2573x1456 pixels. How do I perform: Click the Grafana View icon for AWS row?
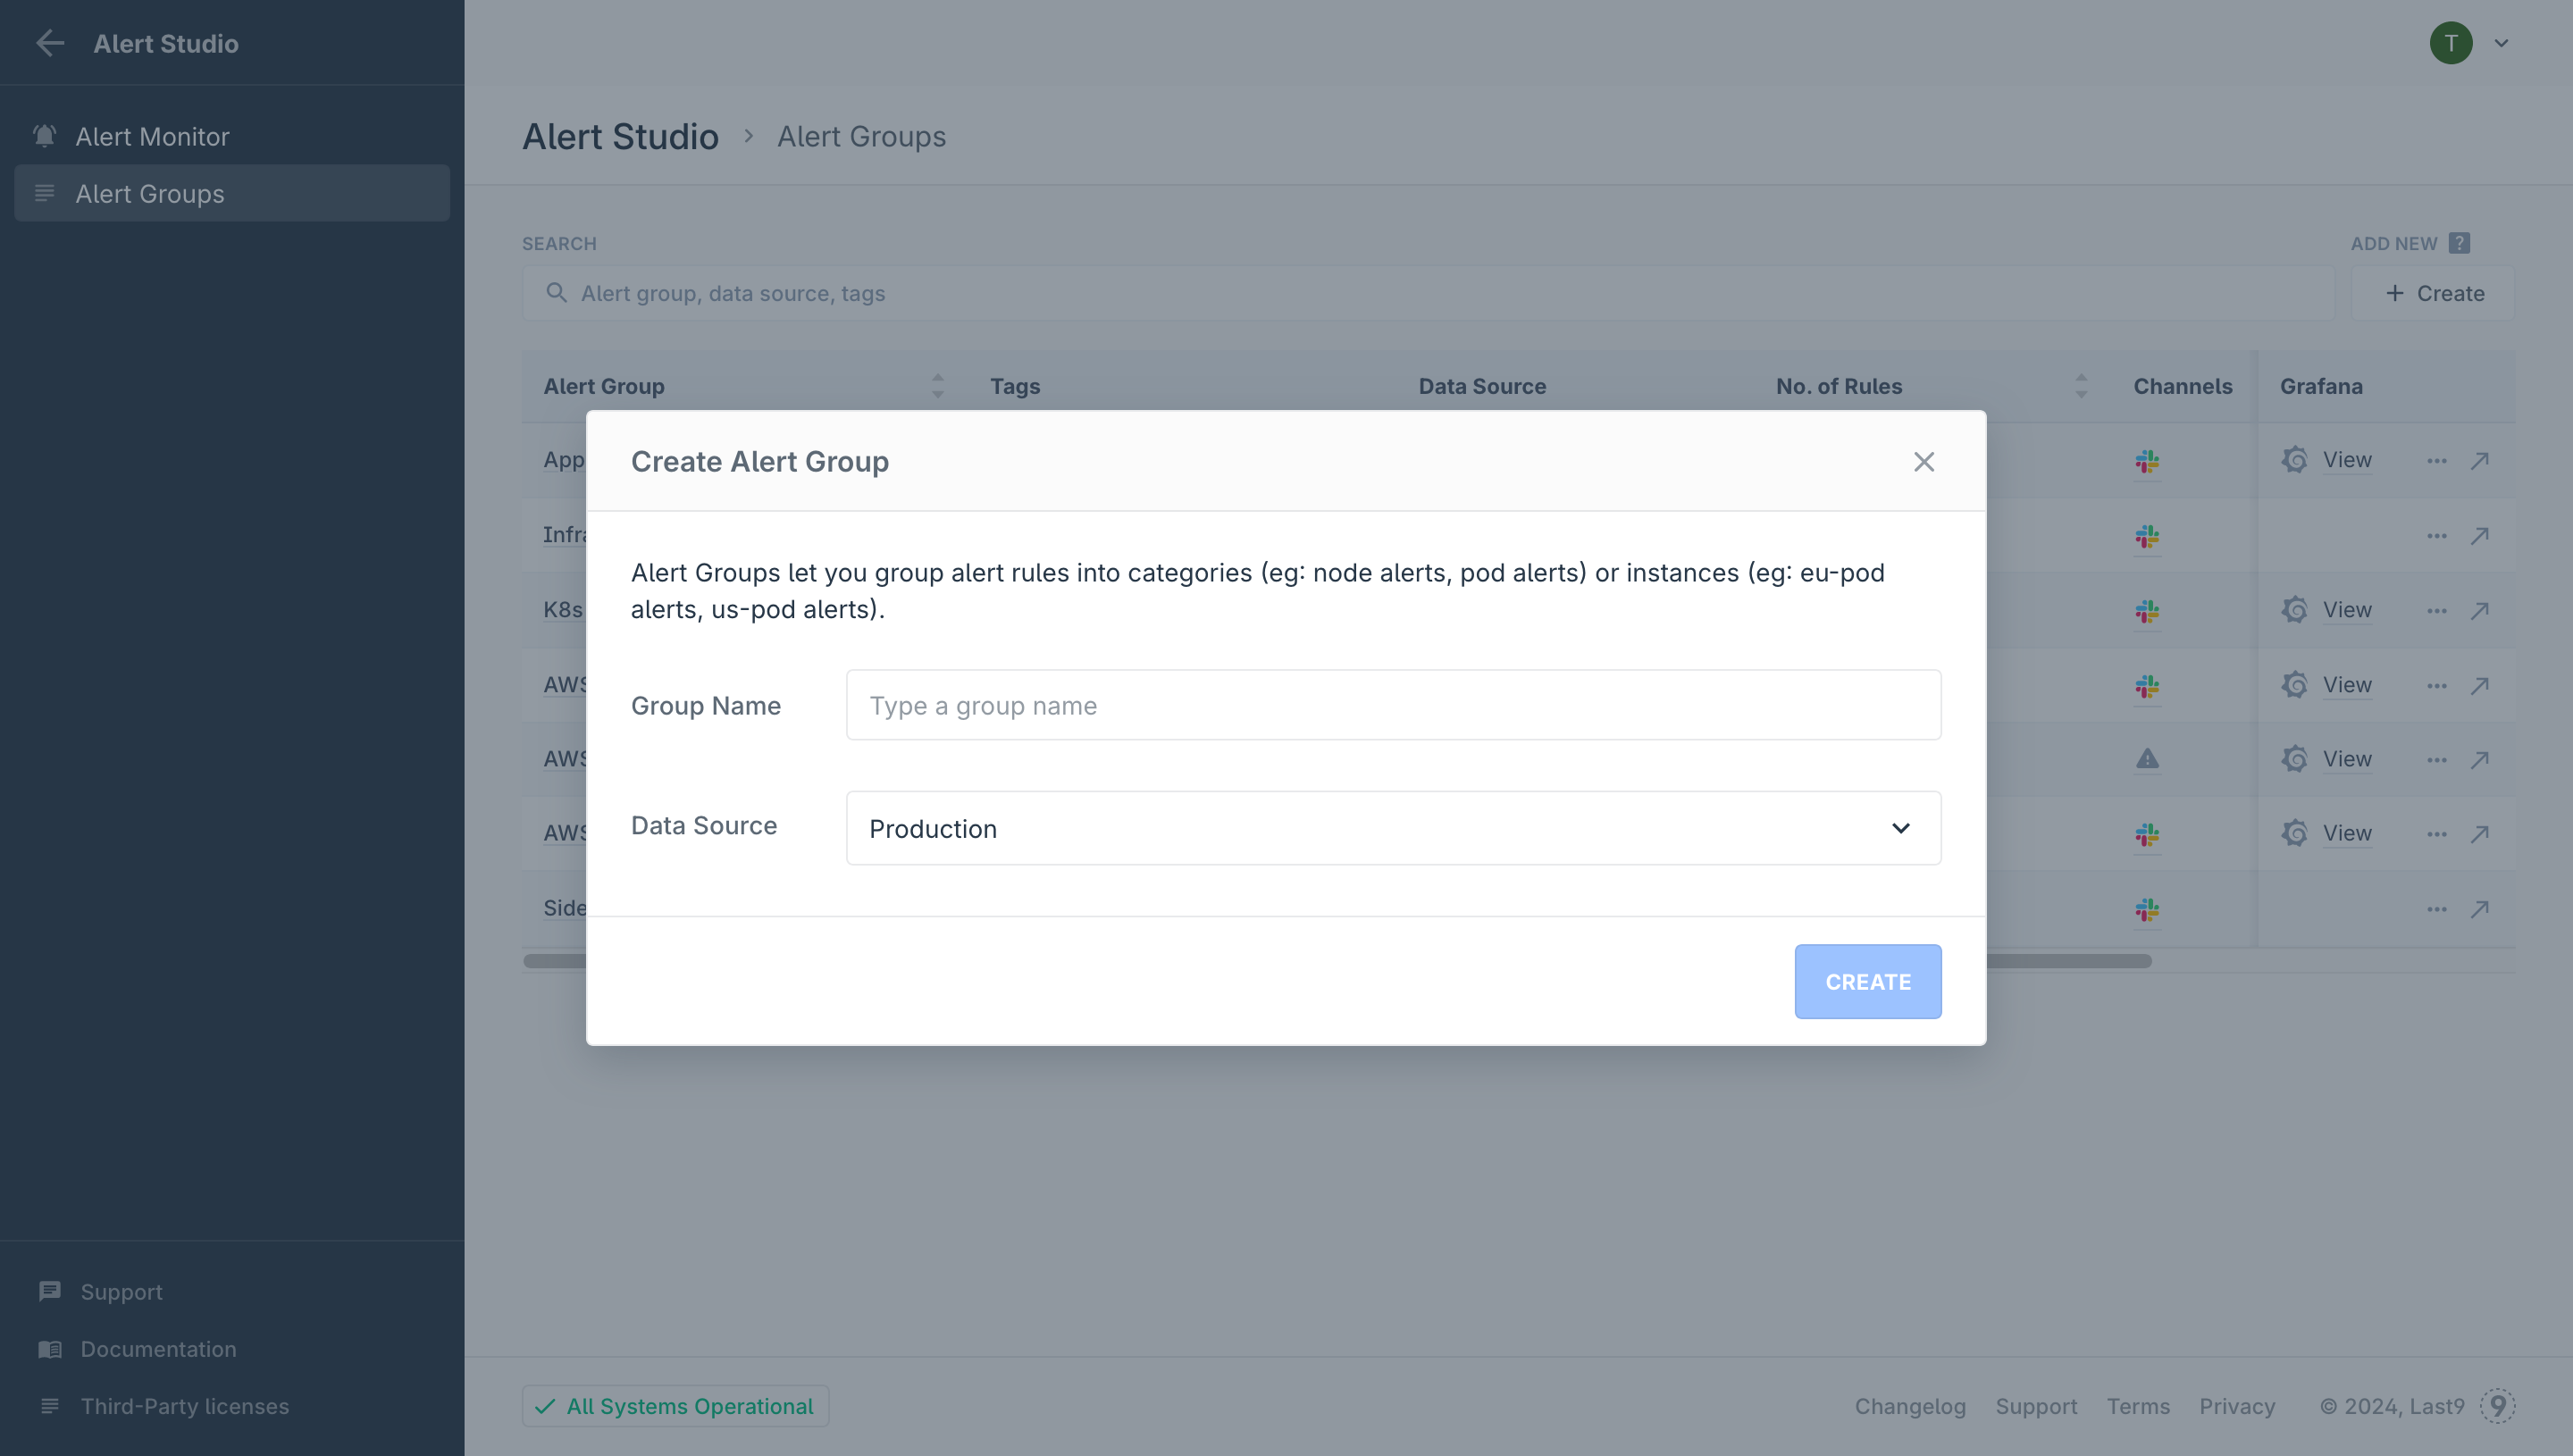2293,684
